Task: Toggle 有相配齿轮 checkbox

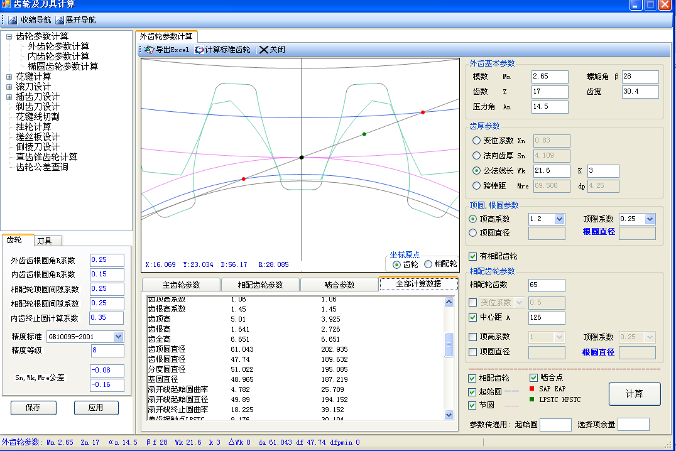Action: 473,256
